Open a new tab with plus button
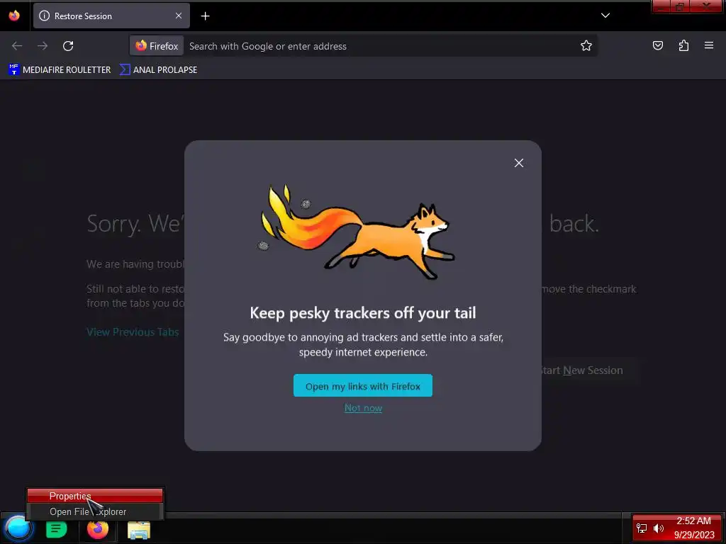726x544 pixels. [205, 16]
